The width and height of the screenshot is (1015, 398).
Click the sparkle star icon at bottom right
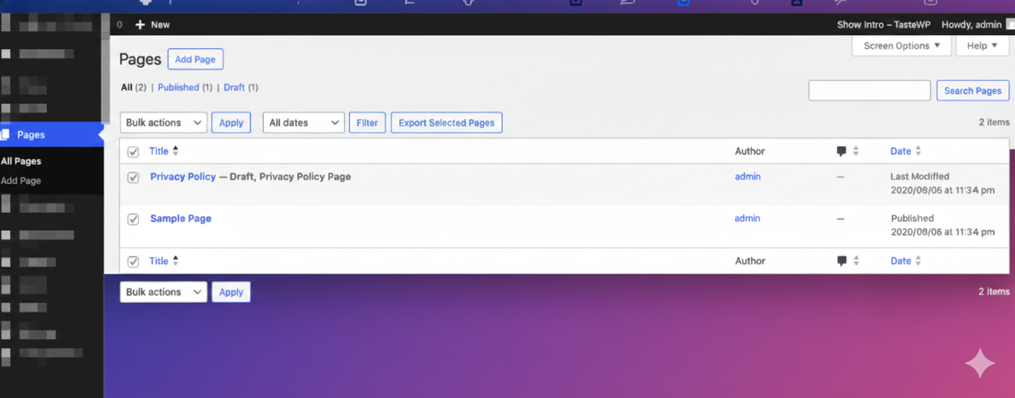tap(980, 363)
